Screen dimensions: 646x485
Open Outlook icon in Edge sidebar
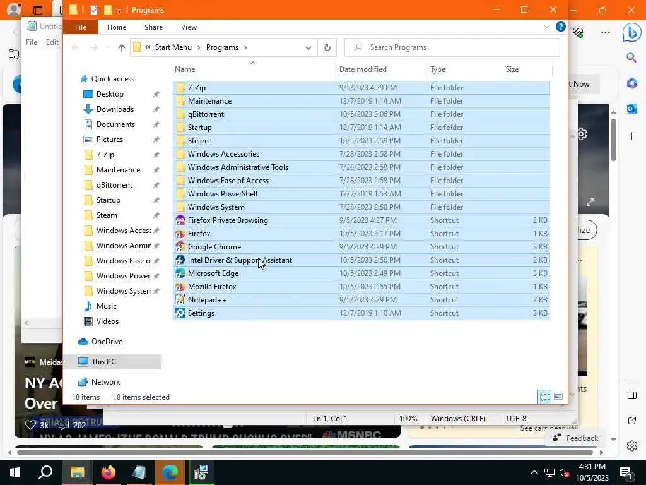631,109
